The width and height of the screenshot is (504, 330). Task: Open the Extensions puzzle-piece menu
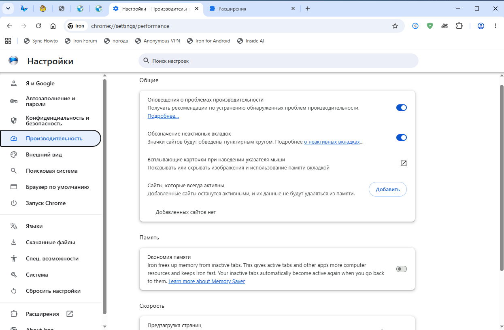[x=459, y=26]
